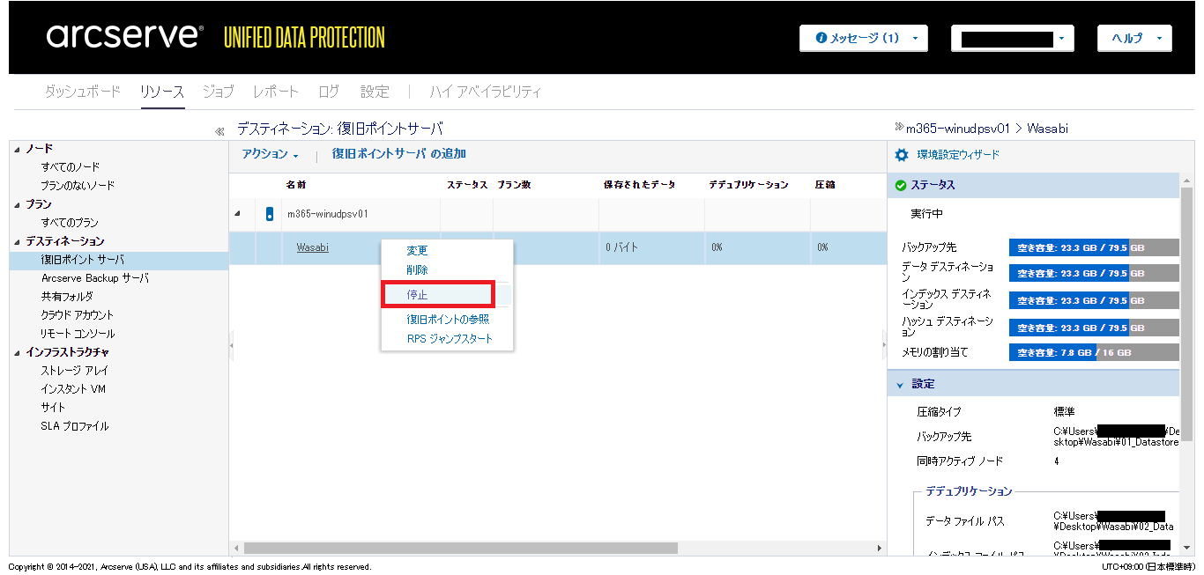Switch to the ジョブ tab
The height and width of the screenshot is (575, 1204).
[218, 92]
